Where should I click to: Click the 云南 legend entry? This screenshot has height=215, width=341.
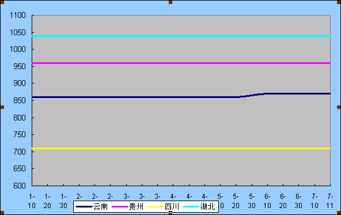(92, 206)
